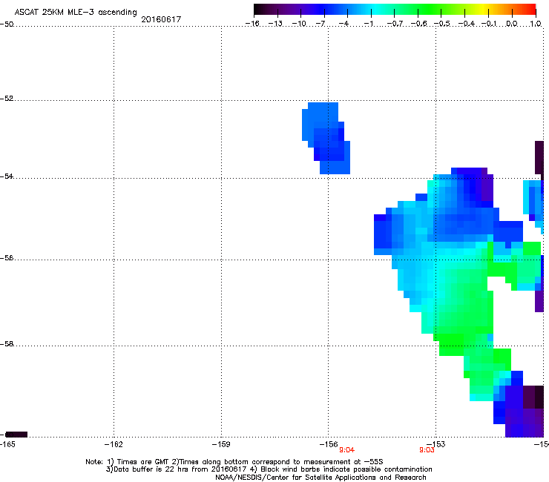
Task: Click the "-165" longitude axis label
Action: pyautogui.click(x=7, y=444)
